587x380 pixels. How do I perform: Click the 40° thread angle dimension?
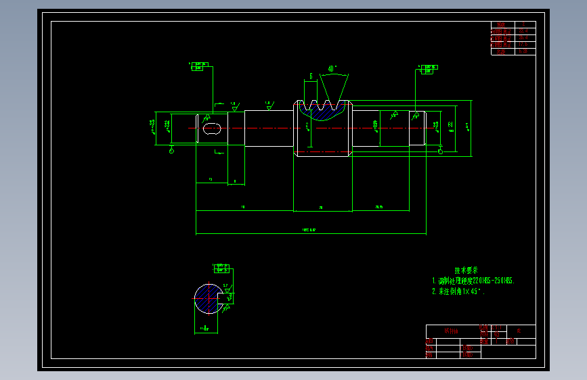coord(332,68)
